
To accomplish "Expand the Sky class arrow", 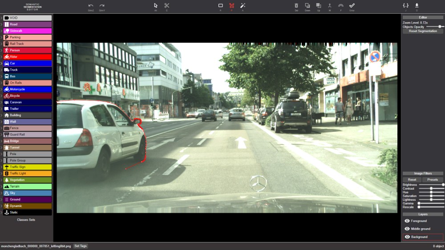I will click(1, 193).
